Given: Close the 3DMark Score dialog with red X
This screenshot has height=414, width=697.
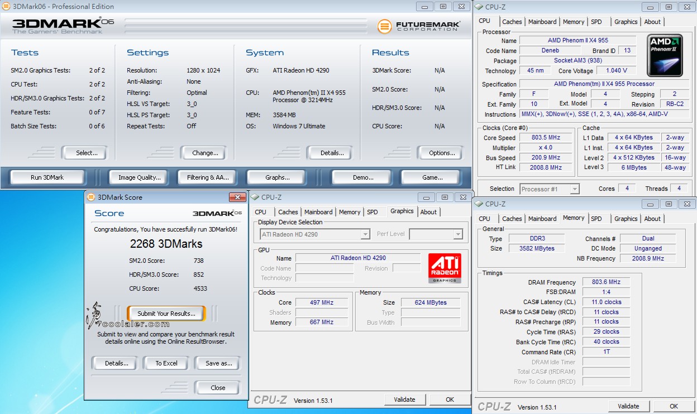Looking at the screenshot, I should click(237, 197).
